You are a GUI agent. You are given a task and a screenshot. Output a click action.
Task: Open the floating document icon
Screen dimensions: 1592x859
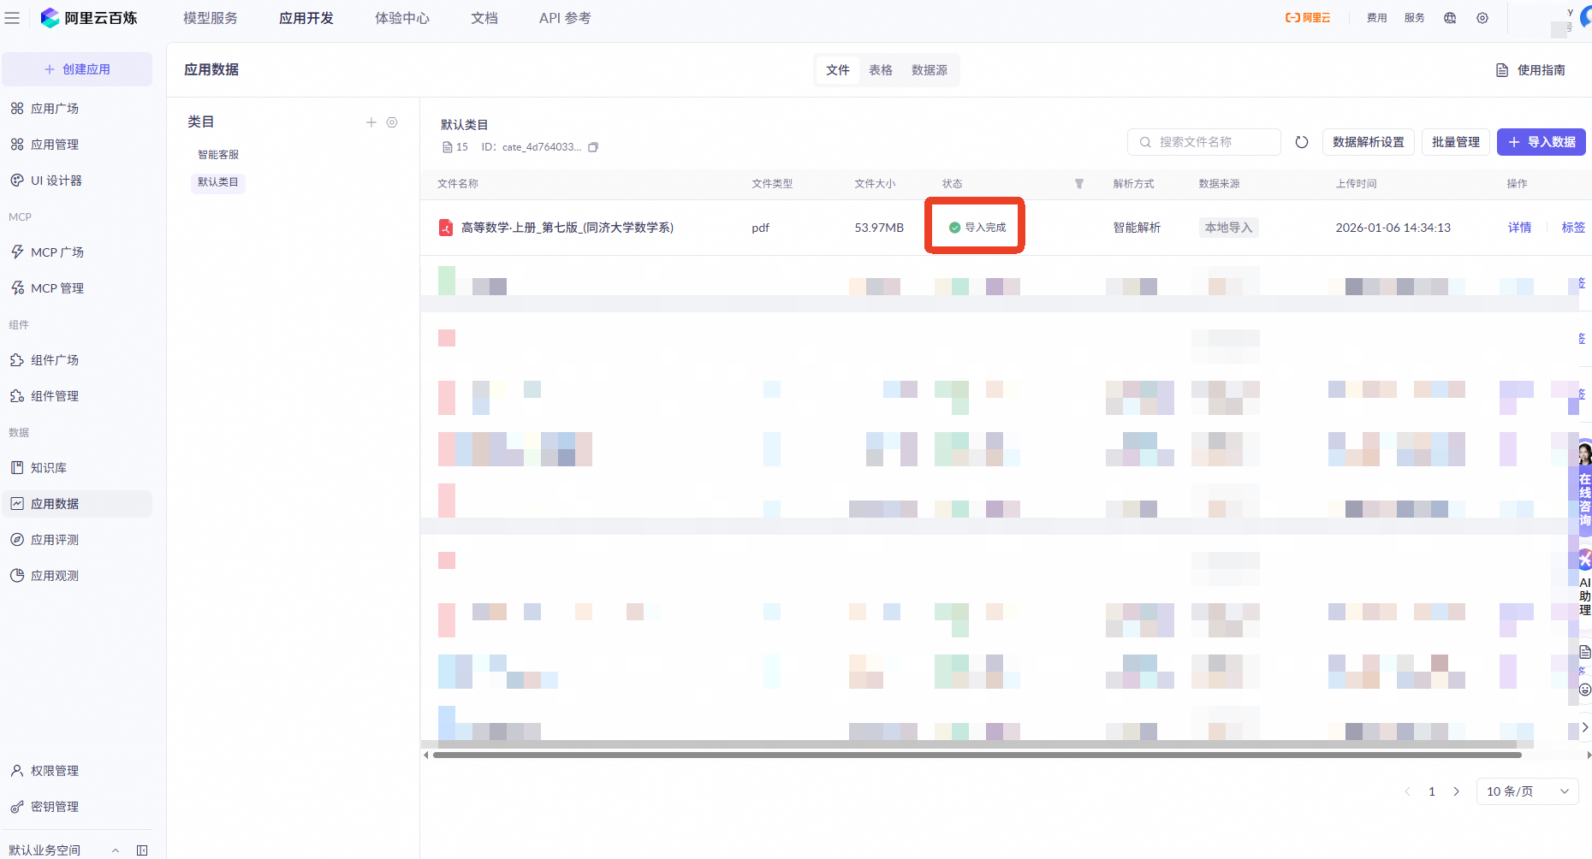1585,652
